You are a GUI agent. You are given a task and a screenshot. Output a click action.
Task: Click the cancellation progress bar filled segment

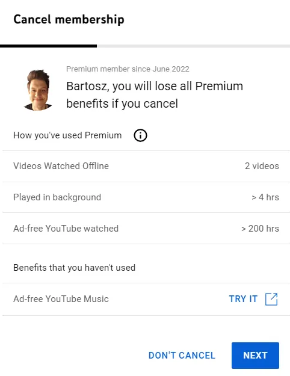click(49, 46)
